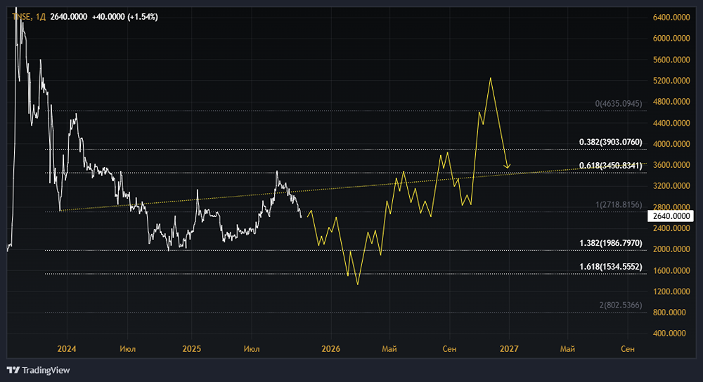
Task: Click the 800.0000 price axis label
Action: point(669,312)
